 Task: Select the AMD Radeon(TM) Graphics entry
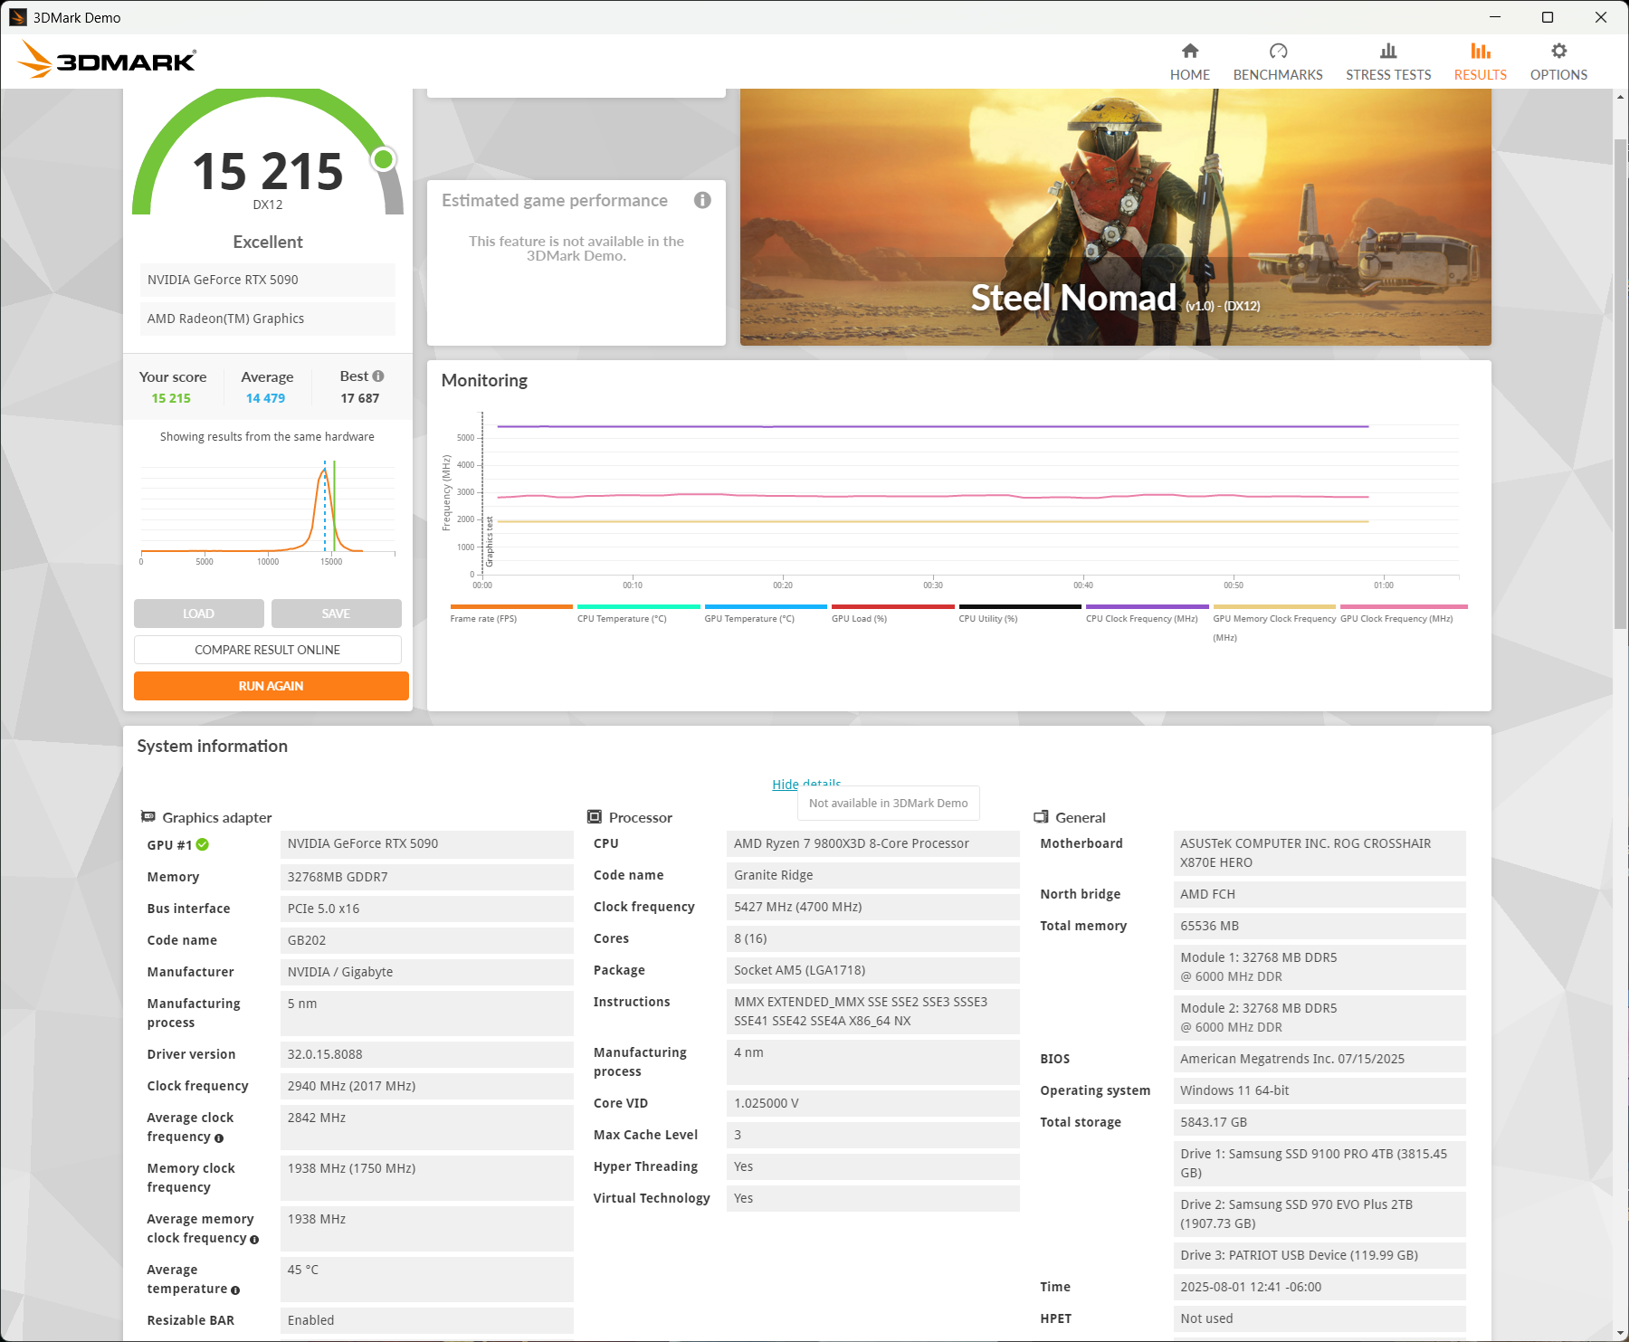pos(268,319)
